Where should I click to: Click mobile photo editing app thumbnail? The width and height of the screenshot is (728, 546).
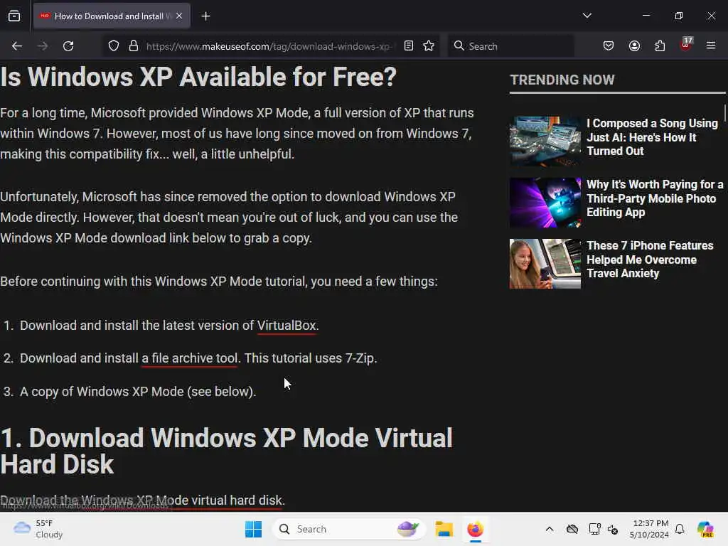point(545,203)
